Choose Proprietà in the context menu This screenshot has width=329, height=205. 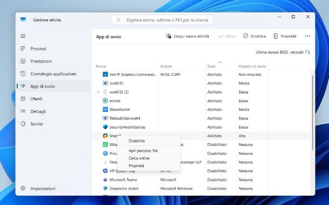pyautogui.click(x=148, y=166)
